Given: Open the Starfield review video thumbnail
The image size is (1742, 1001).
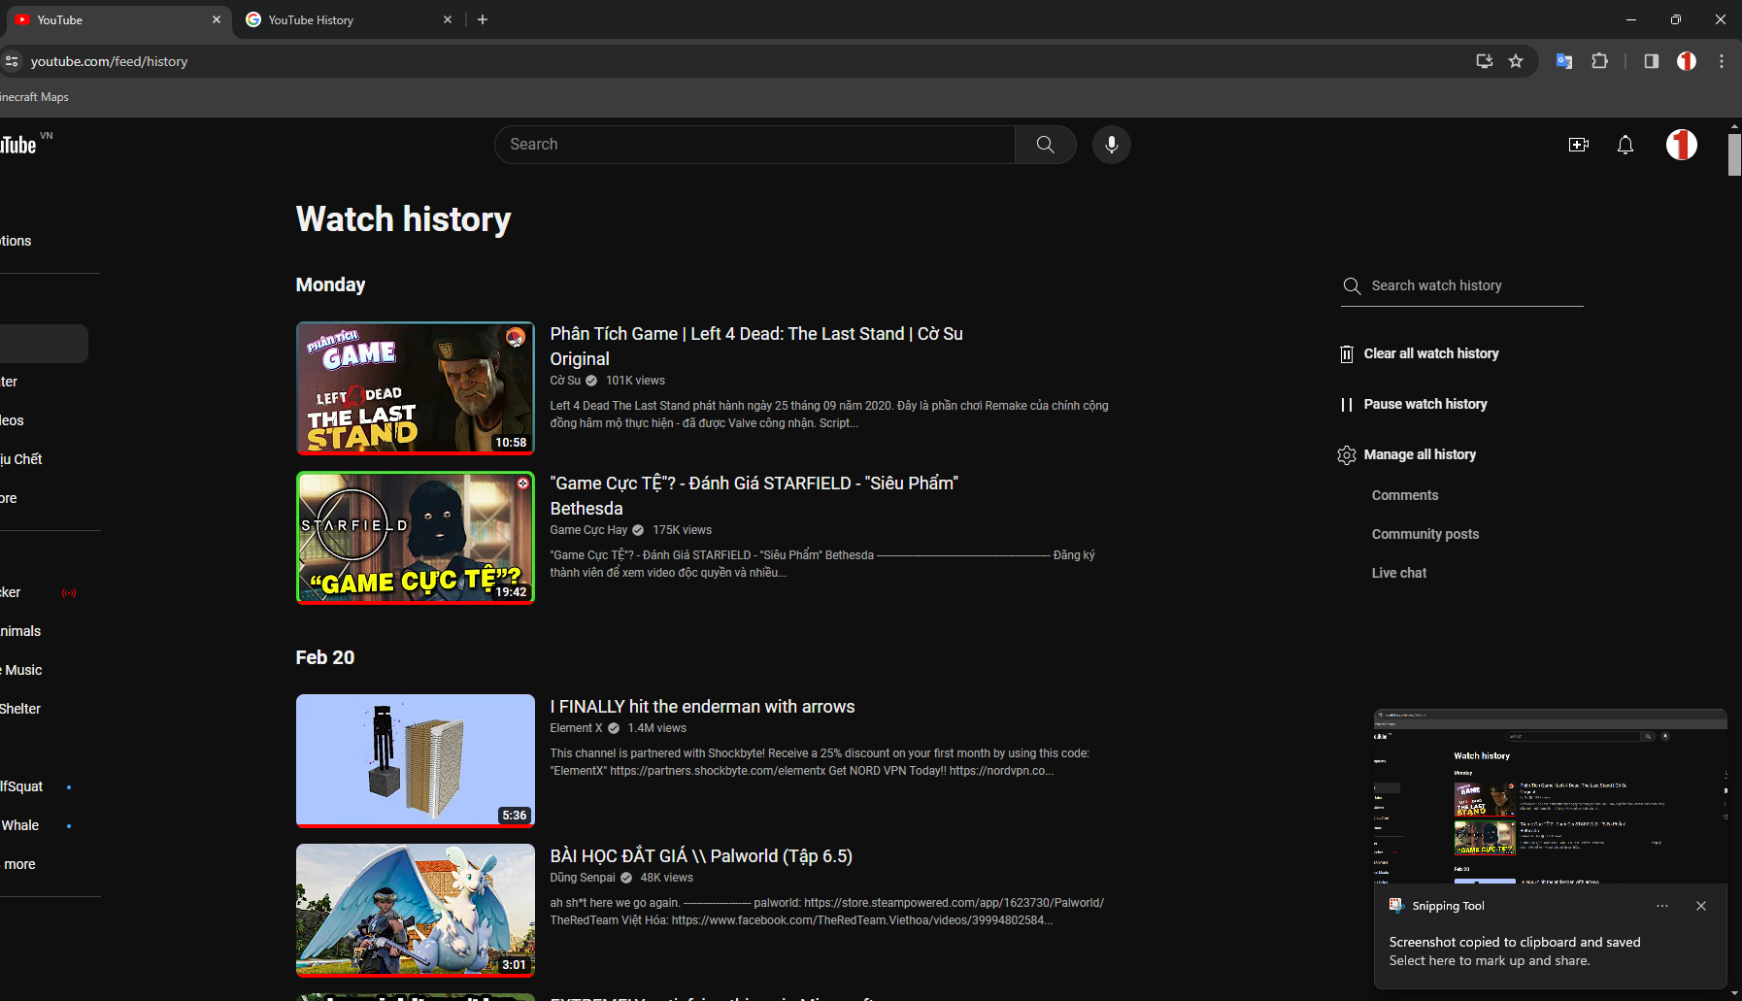Looking at the screenshot, I should (x=416, y=538).
